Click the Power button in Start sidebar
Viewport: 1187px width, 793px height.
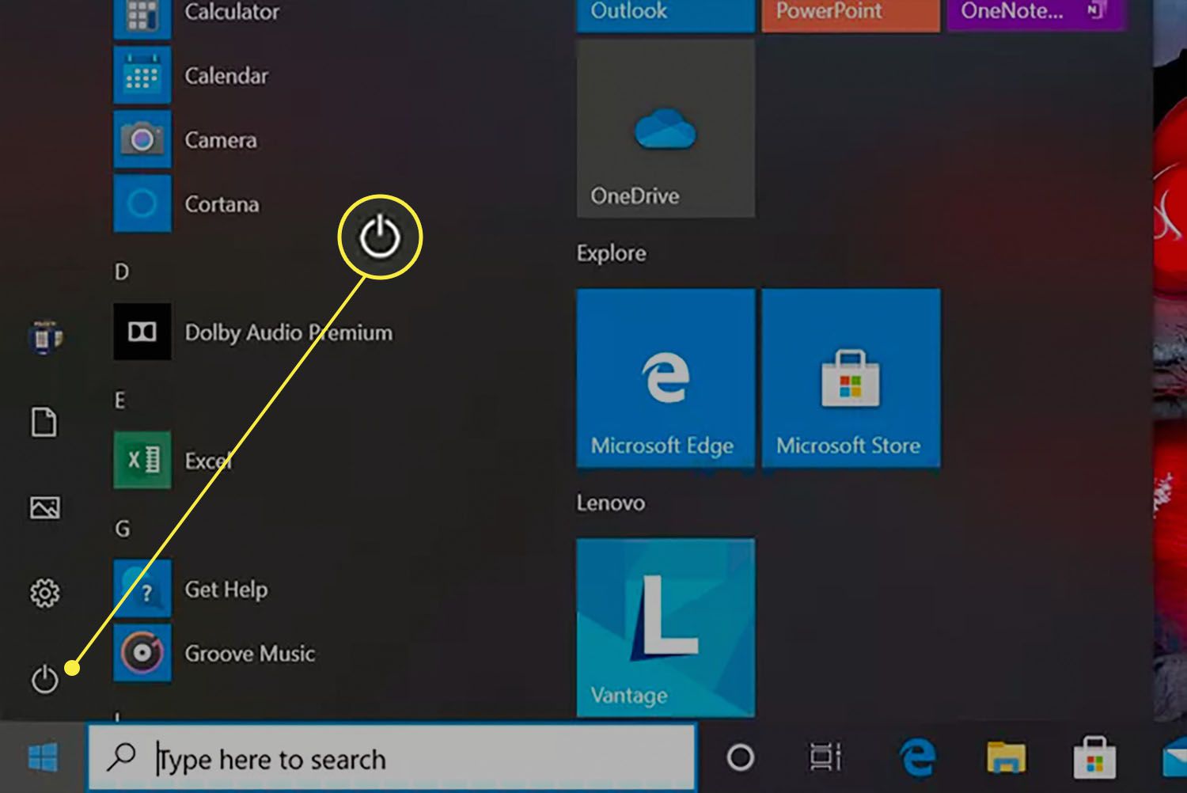click(44, 679)
